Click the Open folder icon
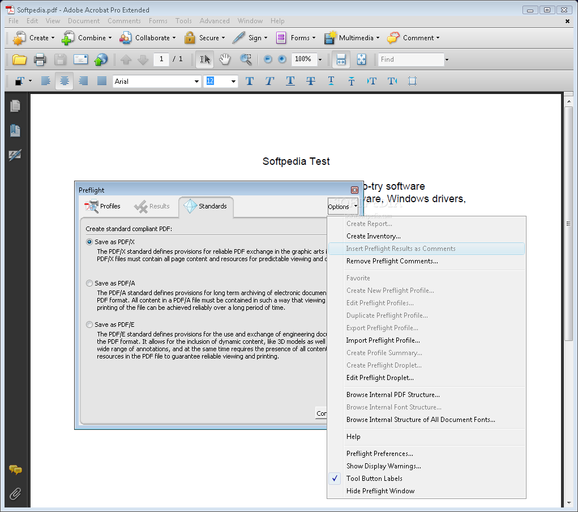Viewport: 578px width, 512px height. point(19,59)
